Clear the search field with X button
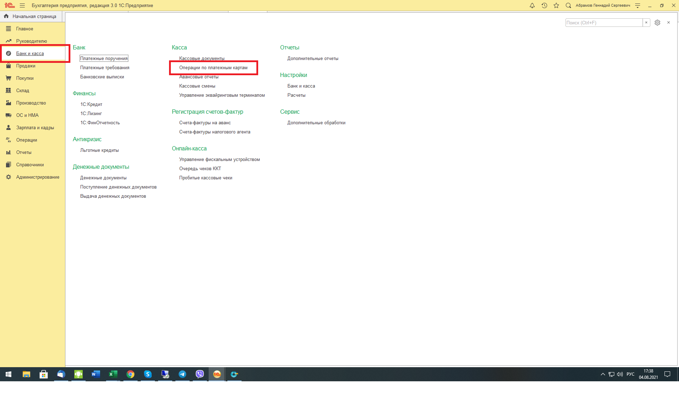This screenshot has width=679, height=394. [x=646, y=23]
